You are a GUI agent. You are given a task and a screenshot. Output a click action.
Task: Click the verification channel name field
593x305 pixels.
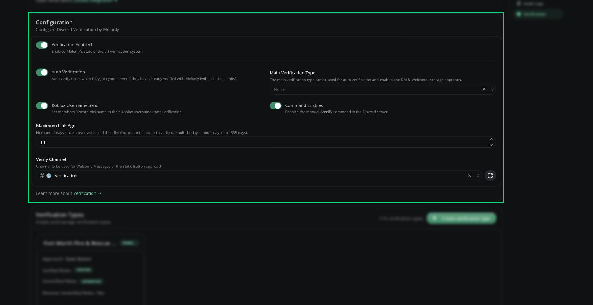tap(258, 176)
